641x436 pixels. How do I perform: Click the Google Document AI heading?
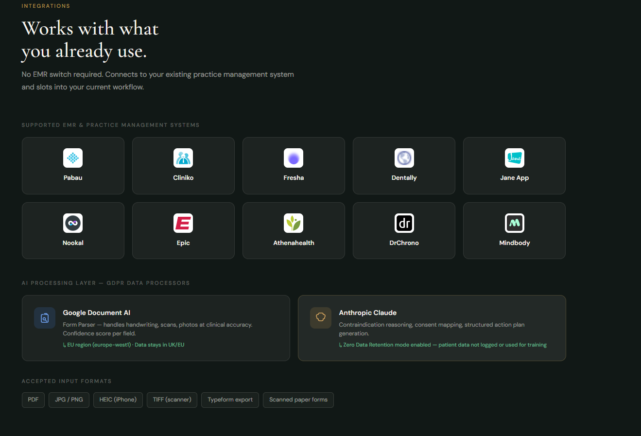(x=97, y=313)
